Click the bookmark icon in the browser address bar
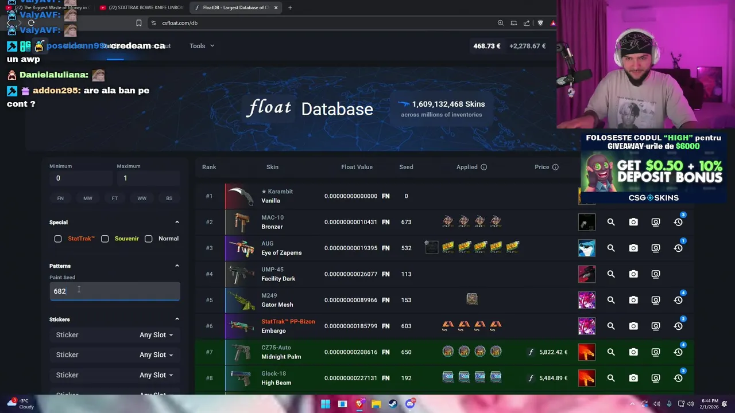The width and height of the screenshot is (735, 413). tap(138, 23)
